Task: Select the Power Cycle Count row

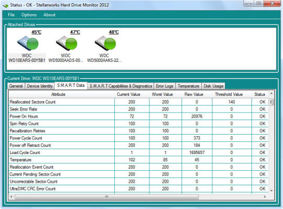Action: [x=138, y=138]
